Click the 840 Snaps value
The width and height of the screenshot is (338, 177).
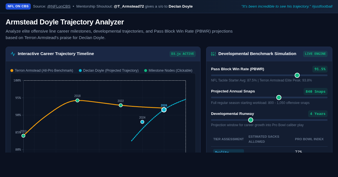pyautogui.click(x=315, y=91)
